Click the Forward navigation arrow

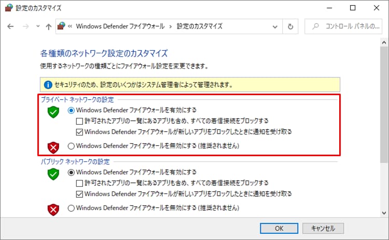(x=25, y=26)
